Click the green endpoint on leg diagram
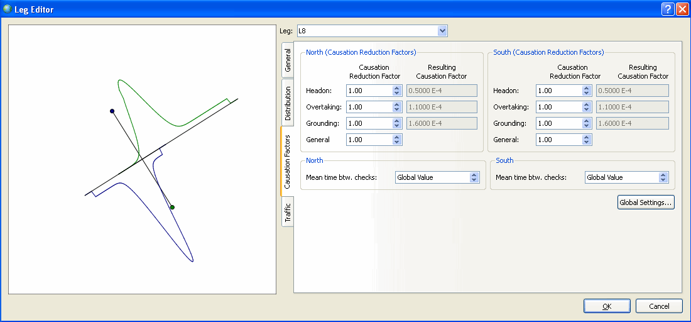691x322 pixels. point(172,207)
